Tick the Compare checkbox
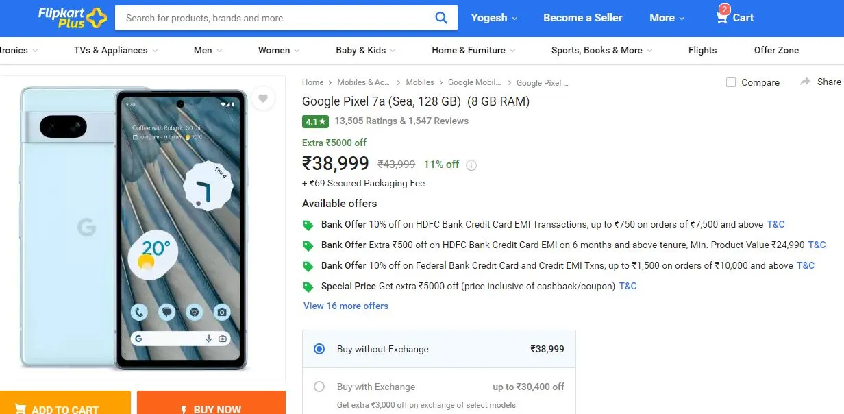 731,82
